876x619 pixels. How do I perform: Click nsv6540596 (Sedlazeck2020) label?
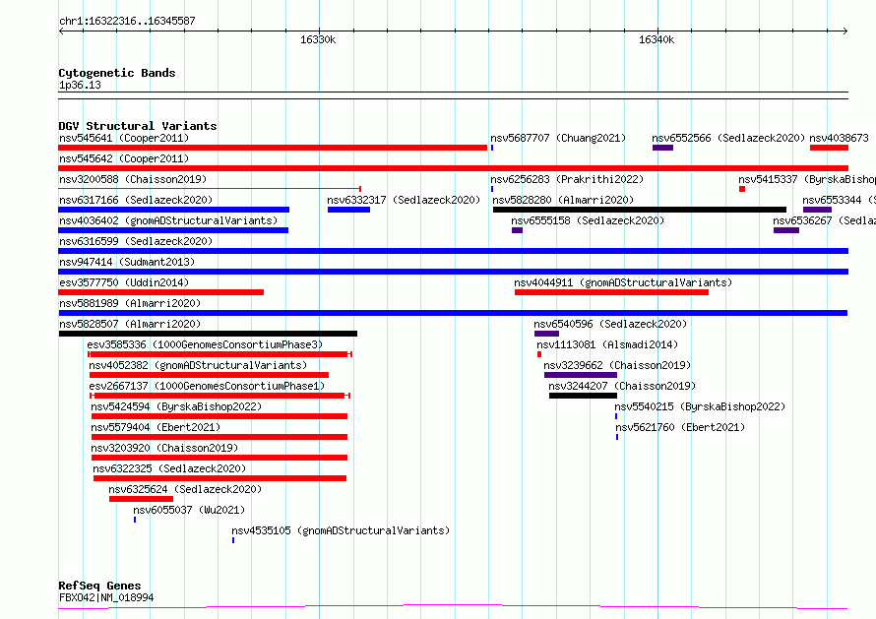610,324
